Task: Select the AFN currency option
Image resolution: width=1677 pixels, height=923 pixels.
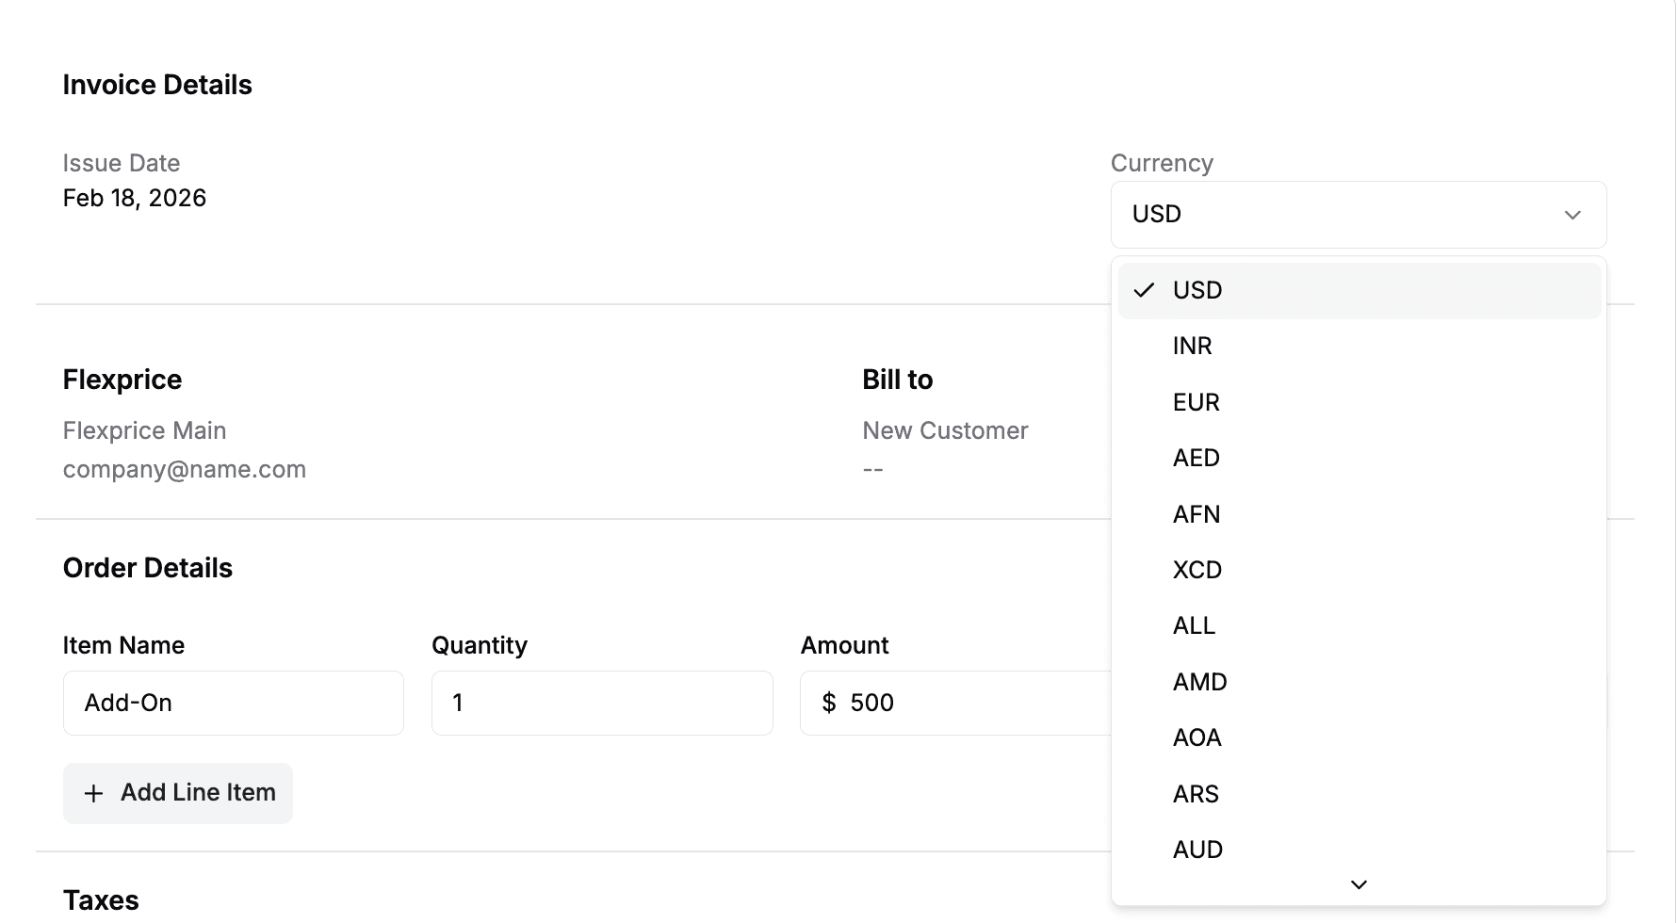Action: click(x=1196, y=514)
